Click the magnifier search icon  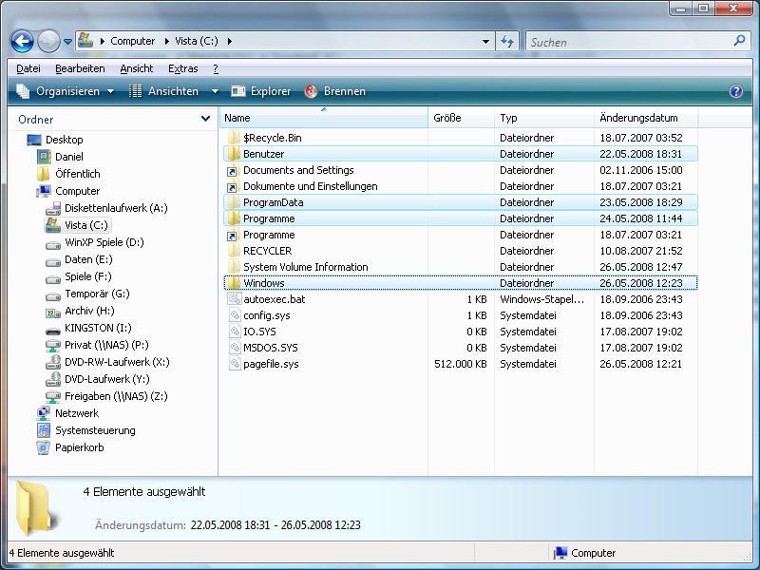(739, 41)
